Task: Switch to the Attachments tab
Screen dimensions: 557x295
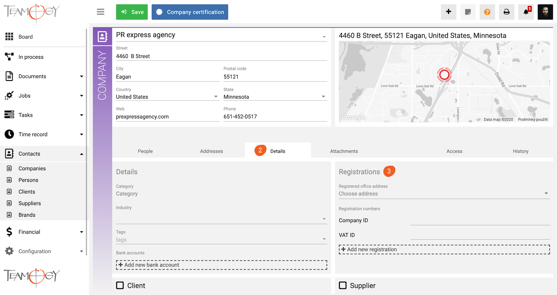Action: pos(344,151)
